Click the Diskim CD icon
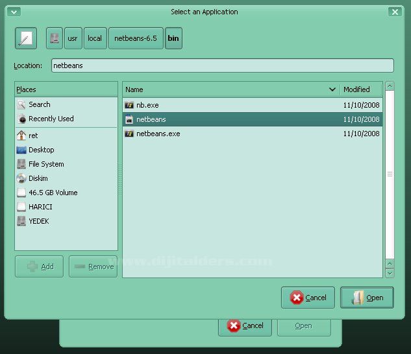Viewport: 411px width, 354px height. (x=21, y=178)
